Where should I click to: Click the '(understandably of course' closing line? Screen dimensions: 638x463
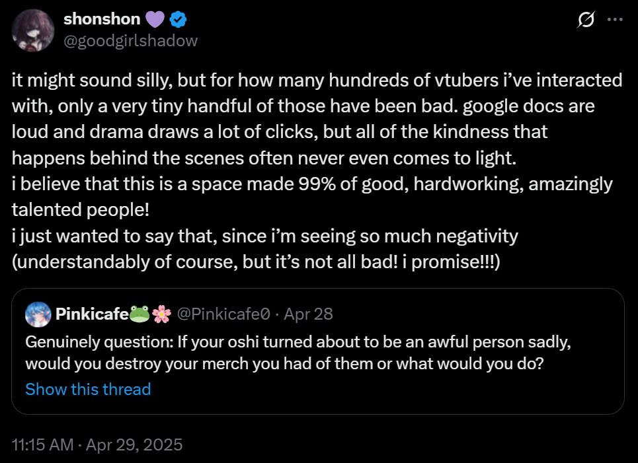(255, 261)
